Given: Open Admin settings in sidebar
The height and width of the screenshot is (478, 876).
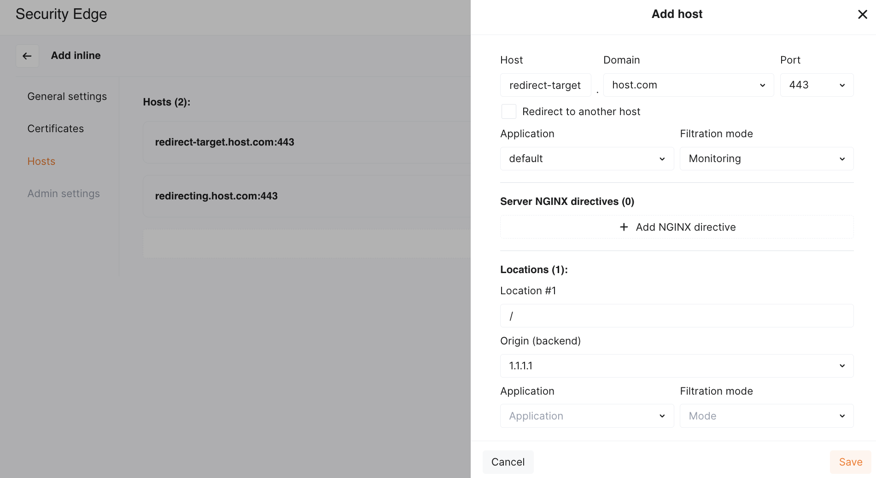Looking at the screenshot, I should coord(64,193).
